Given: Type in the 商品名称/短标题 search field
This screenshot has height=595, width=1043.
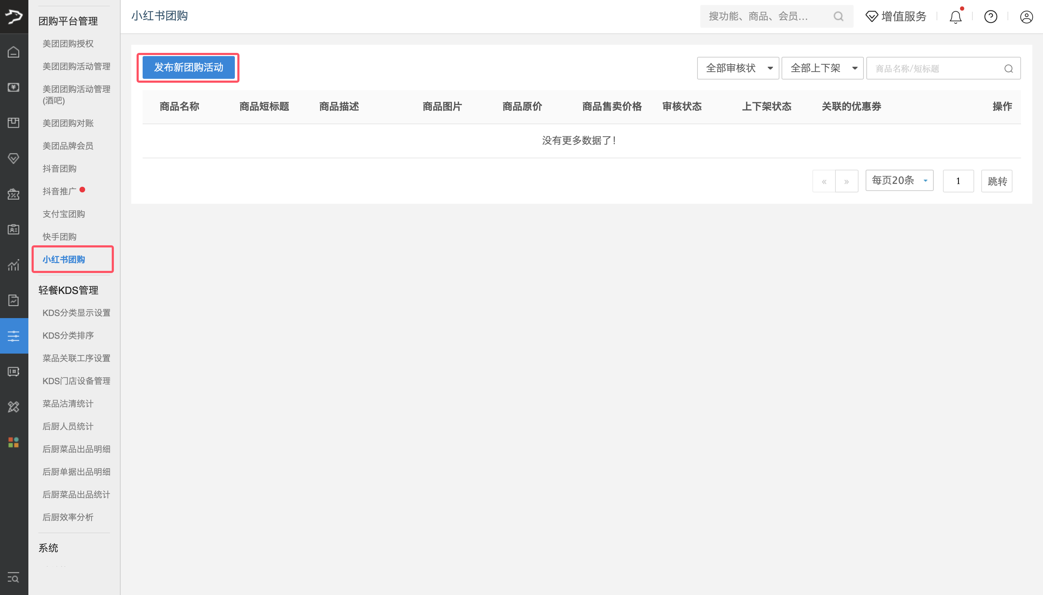Looking at the screenshot, I should [x=935, y=68].
